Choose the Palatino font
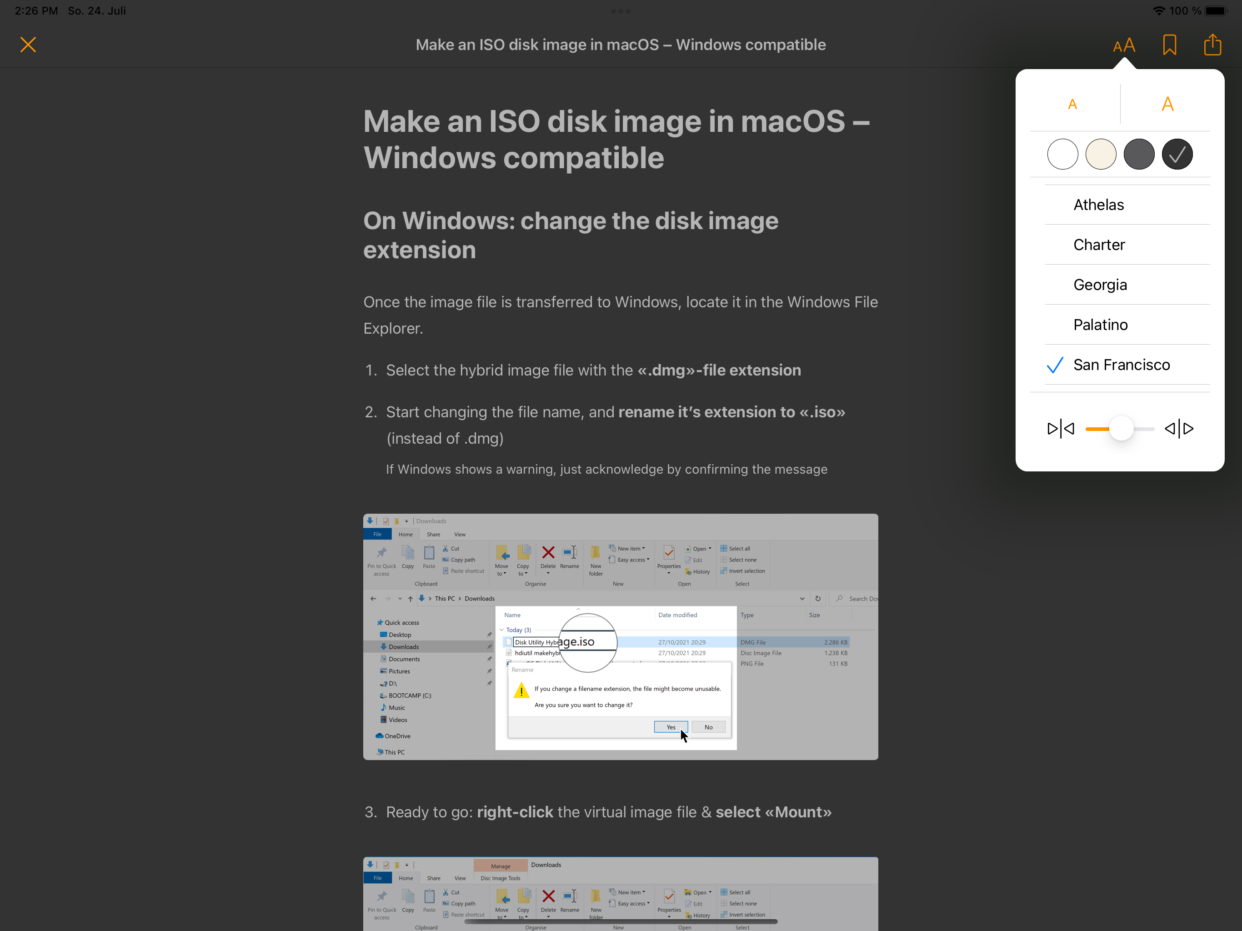Viewport: 1242px width, 931px height. (x=1101, y=325)
